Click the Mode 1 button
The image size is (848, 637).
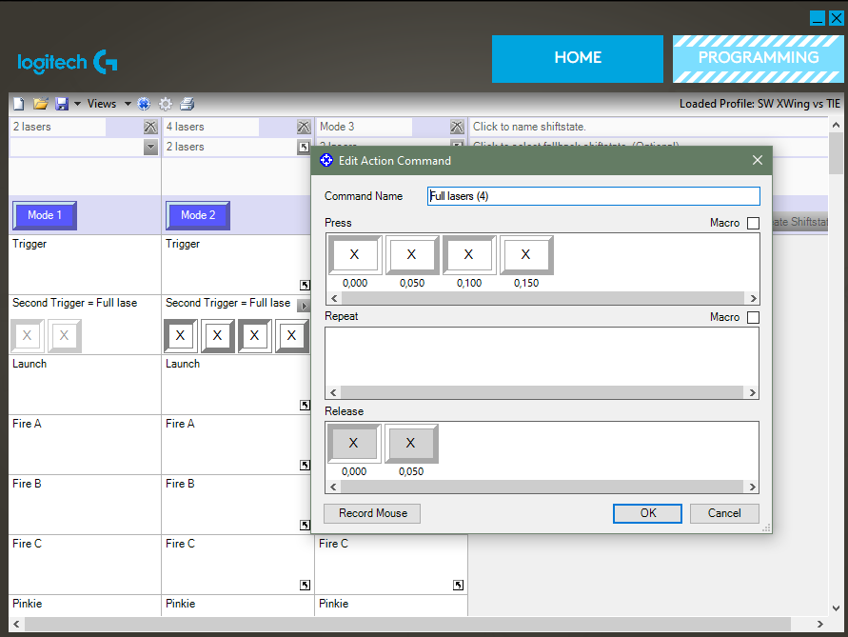[45, 215]
